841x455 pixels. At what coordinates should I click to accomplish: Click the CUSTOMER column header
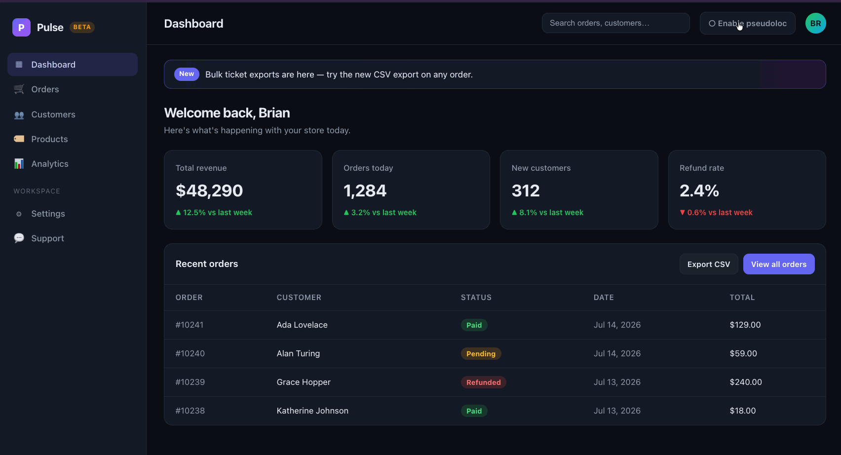(x=299, y=298)
